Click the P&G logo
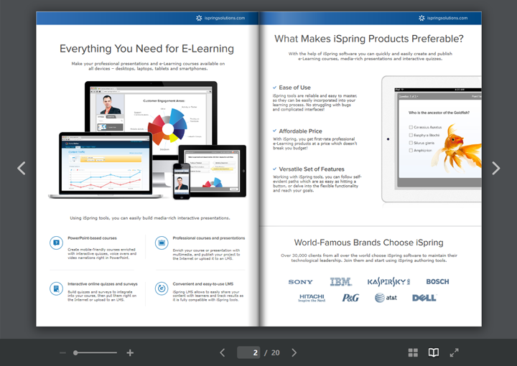The image size is (517, 366). click(350, 298)
